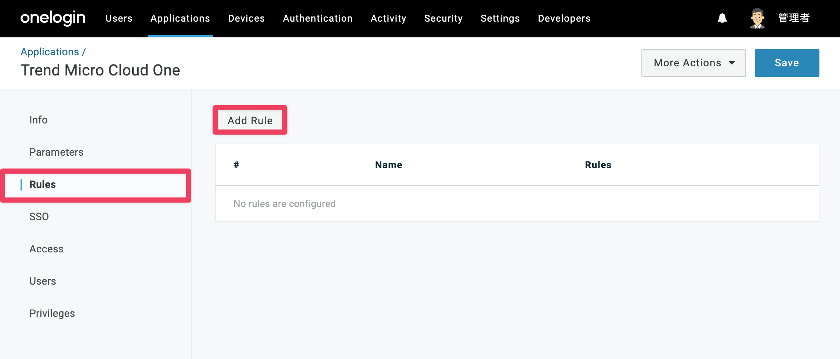Screen dimensions: 840x359
Task: Open the Developers menu
Action: pyautogui.click(x=564, y=18)
